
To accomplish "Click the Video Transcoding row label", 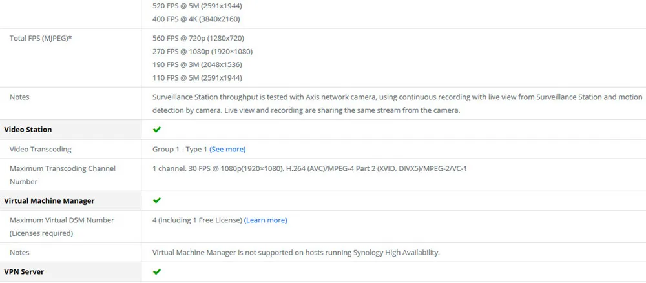I will (40, 150).
